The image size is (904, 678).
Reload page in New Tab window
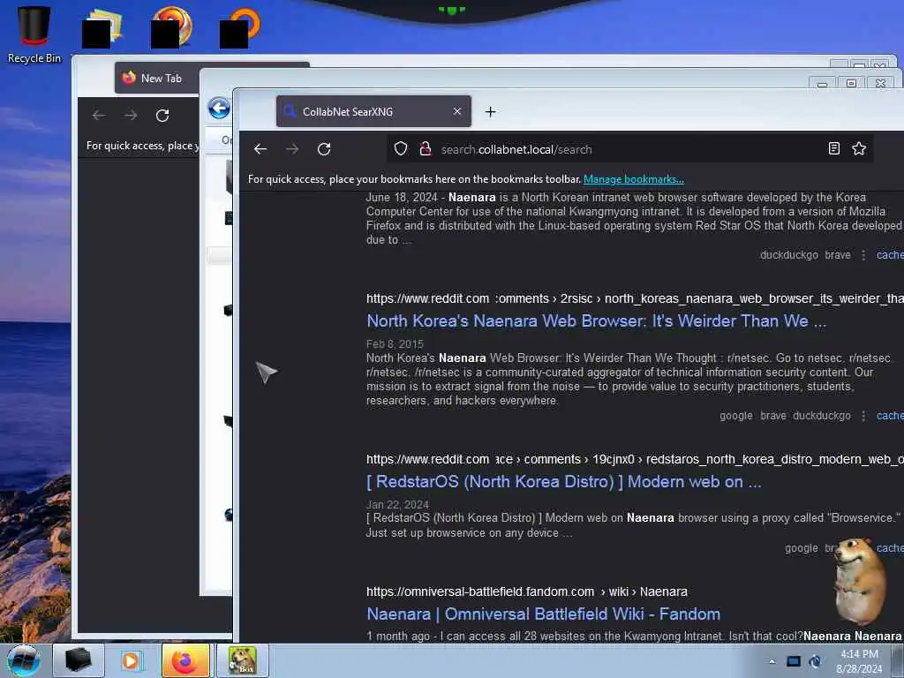pos(162,116)
